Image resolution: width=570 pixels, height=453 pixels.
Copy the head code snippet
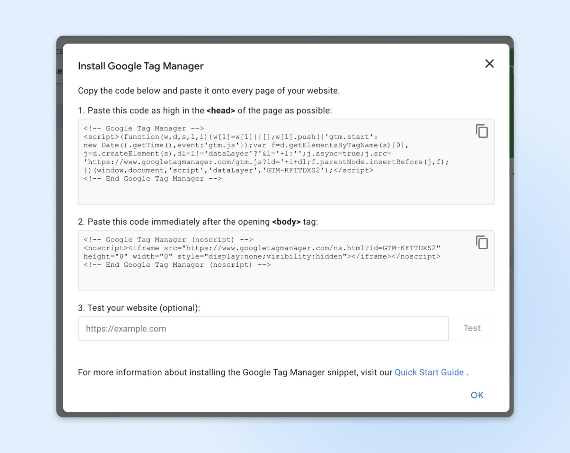(482, 131)
